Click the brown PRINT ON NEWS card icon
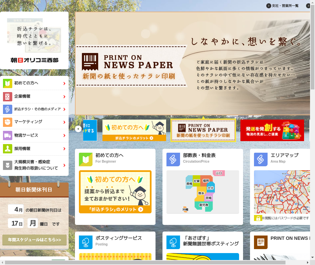The height and width of the screenshot is (265, 315). (x=261, y=242)
